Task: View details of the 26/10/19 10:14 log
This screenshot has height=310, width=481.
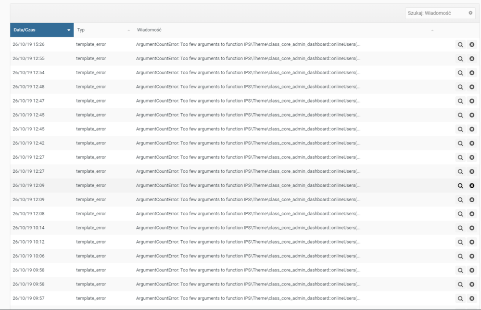Action: click(460, 228)
